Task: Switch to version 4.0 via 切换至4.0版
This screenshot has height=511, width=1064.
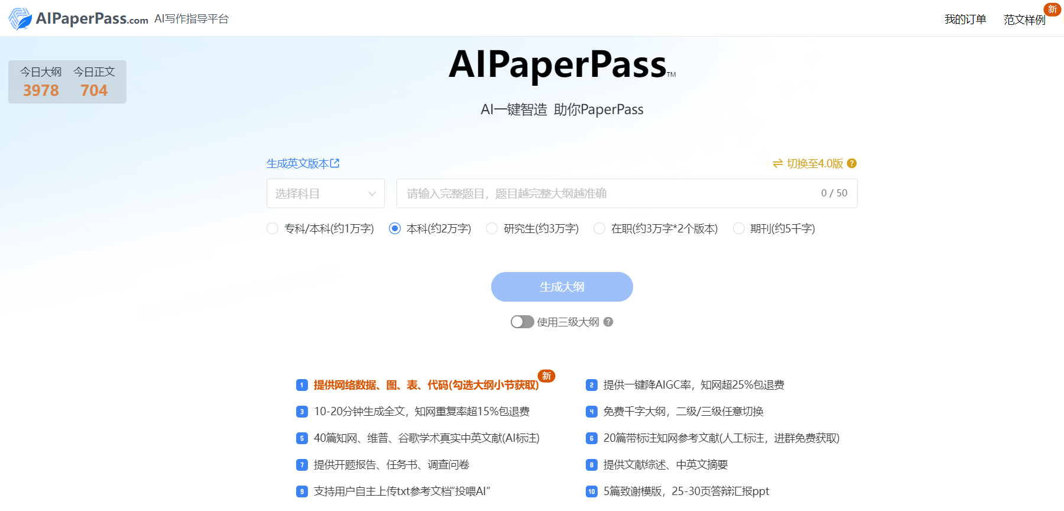Action: pos(815,163)
